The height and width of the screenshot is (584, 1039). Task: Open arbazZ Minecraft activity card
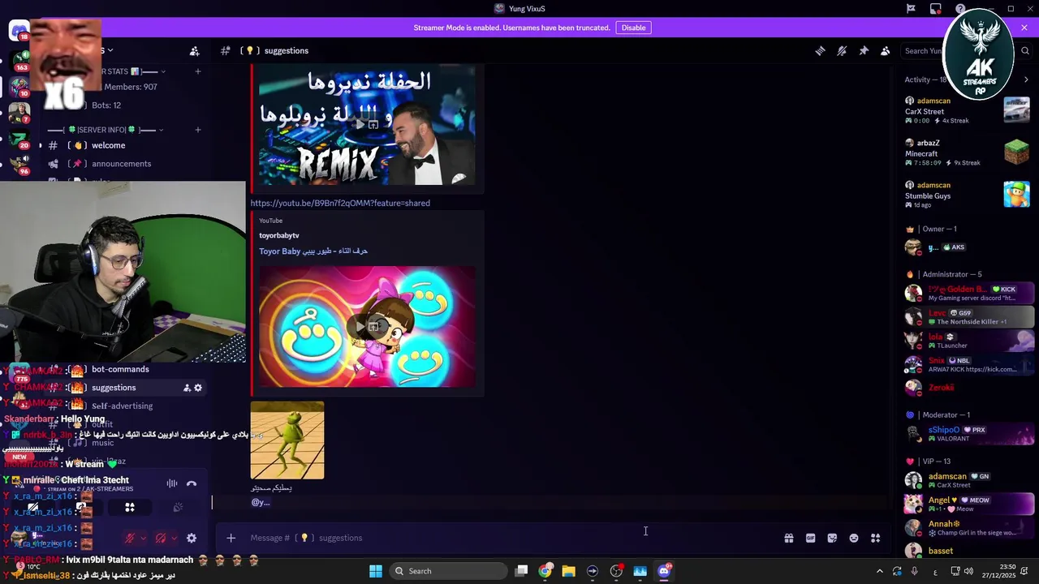(x=968, y=152)
